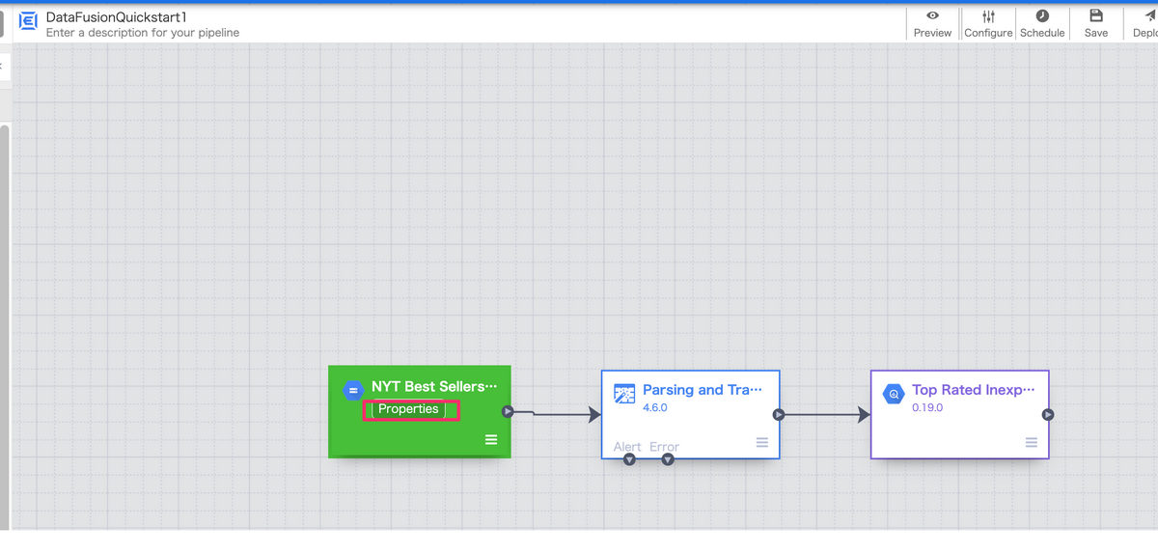The image size is (1158, 553).
Task: Click 'Enter a description for your pipeline'
Action: click(x=143, y=33)
